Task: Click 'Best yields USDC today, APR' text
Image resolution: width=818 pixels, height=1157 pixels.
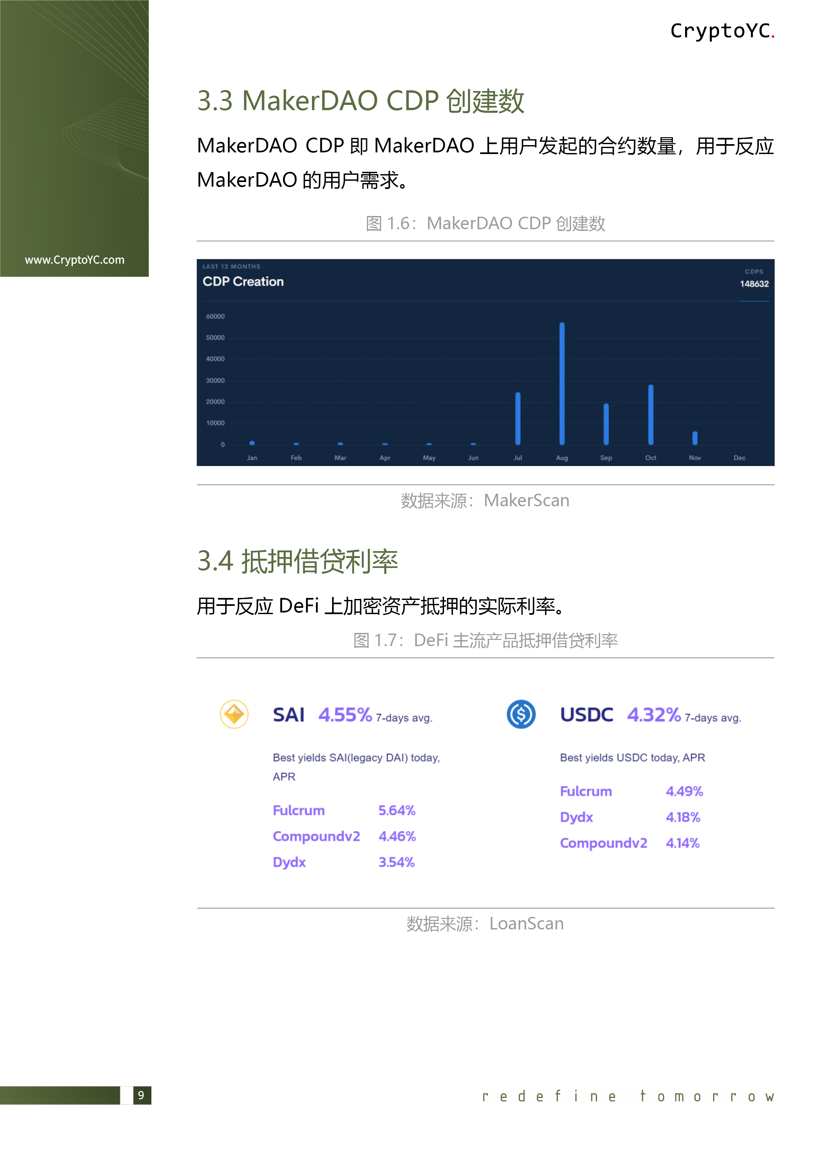Action: pyautogui.click(x=633, y=758)
